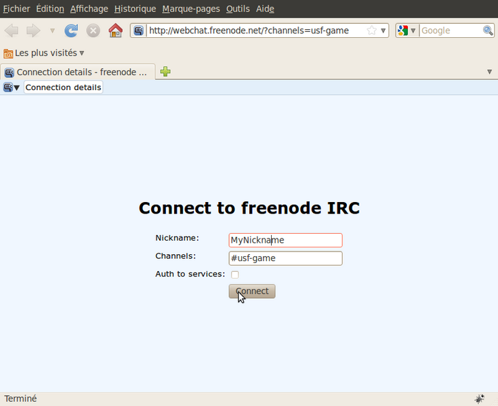Reload the page with the refresh icon
Screen dimensions: 498x406
click(x=71, y=31)
